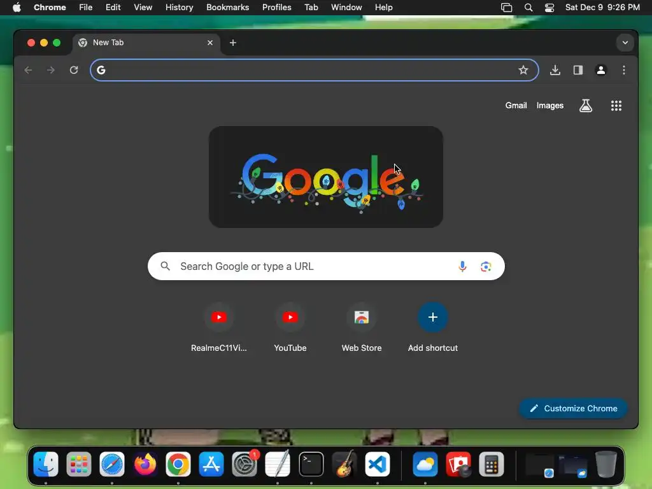The height and width of the screenshot is (489, 652).
Task: Open the Help menu
Action: 383,8
